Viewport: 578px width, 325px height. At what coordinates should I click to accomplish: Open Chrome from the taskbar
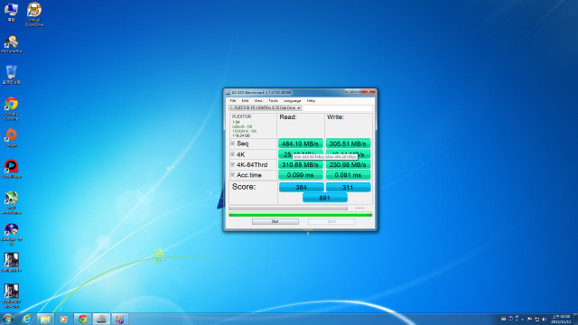click(82, 319)
